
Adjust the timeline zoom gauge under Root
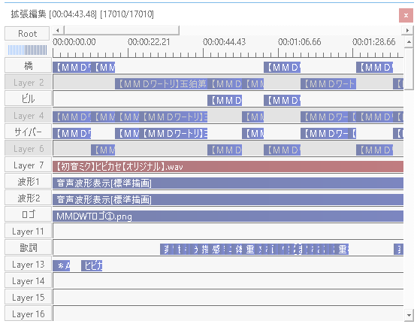point(27,50)
